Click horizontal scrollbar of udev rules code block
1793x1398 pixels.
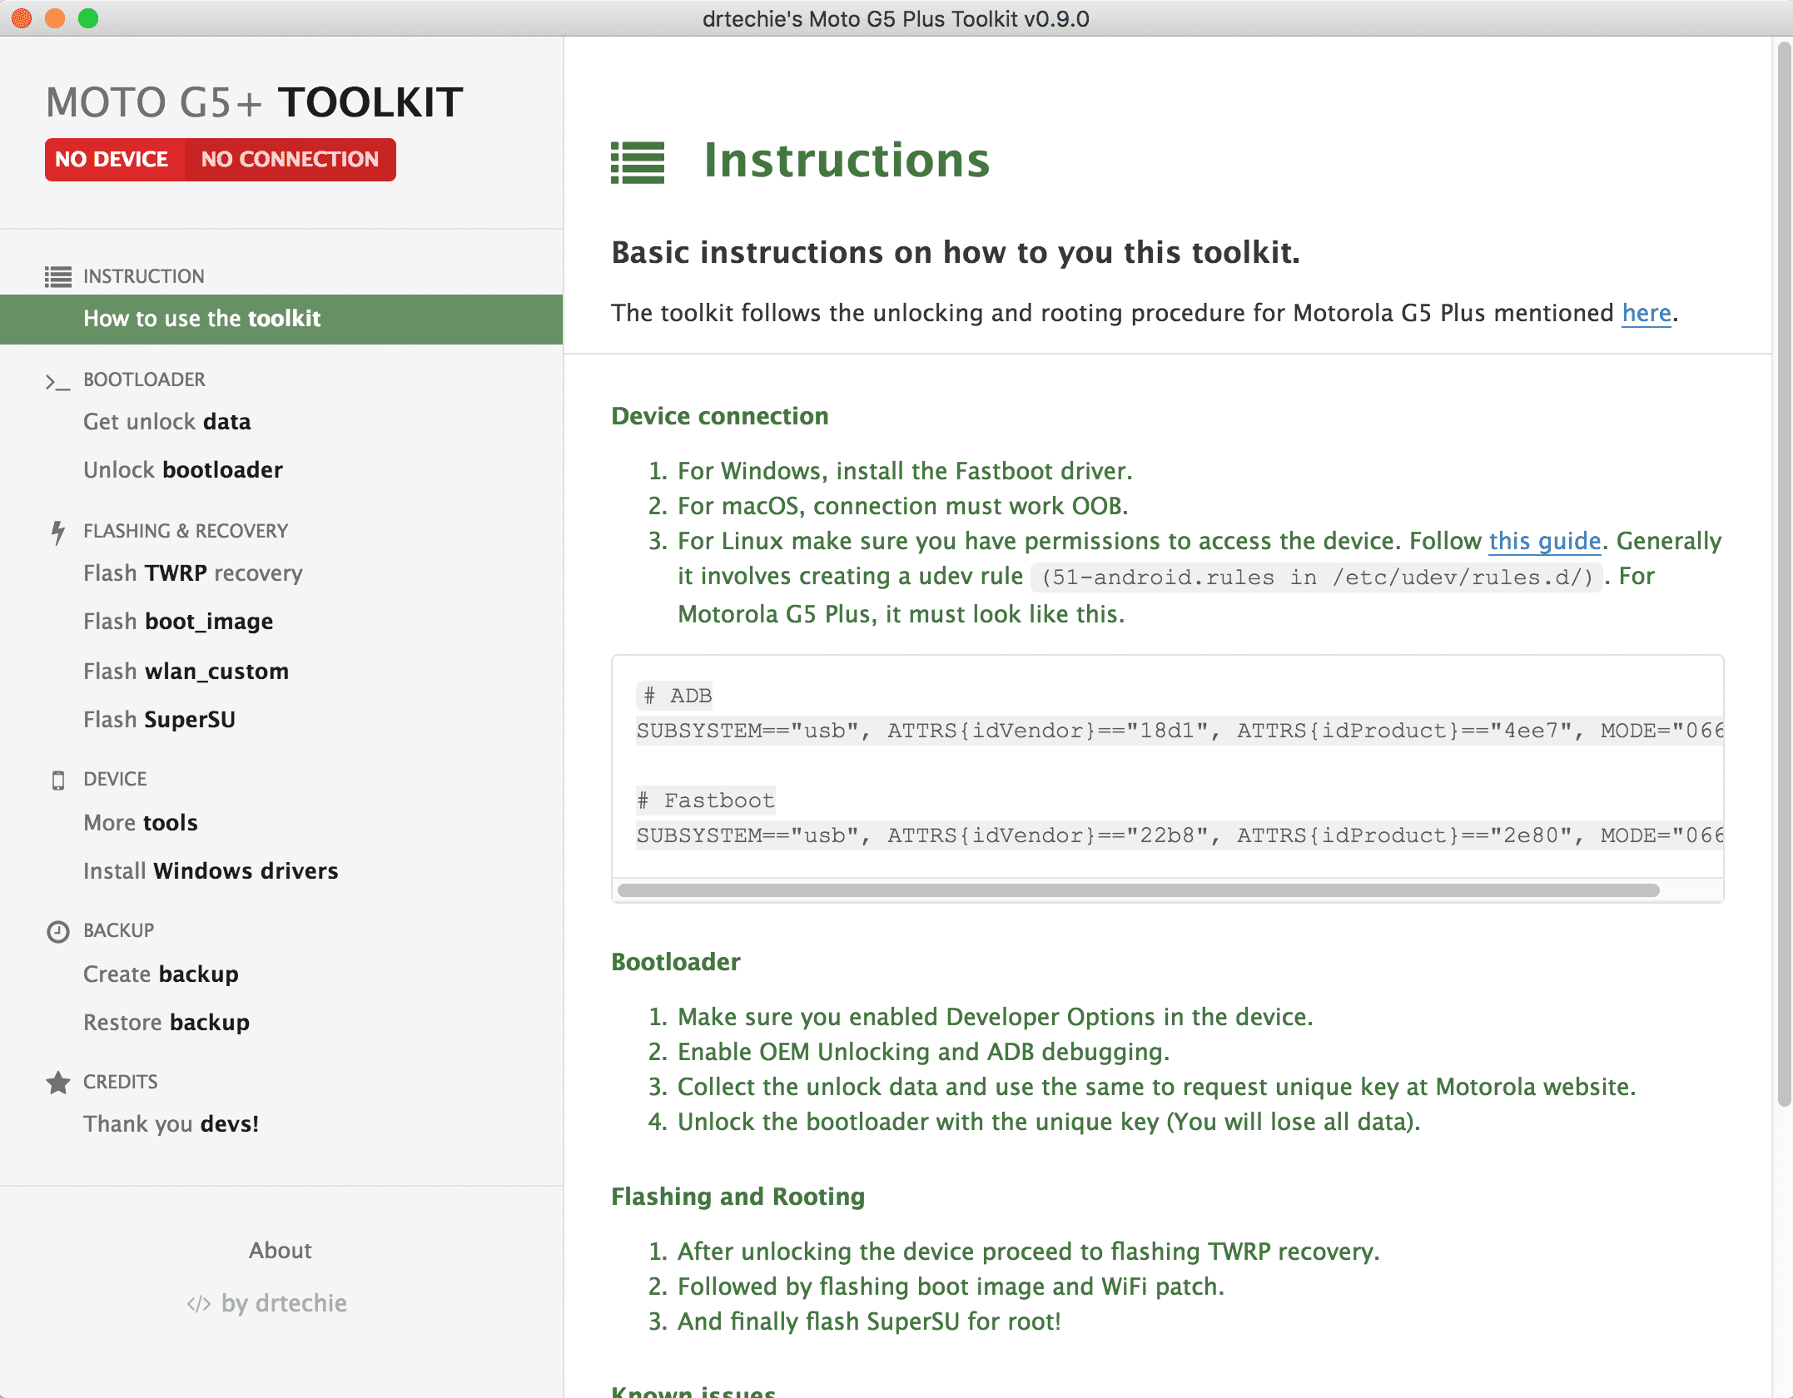(x=1139, y=890)
